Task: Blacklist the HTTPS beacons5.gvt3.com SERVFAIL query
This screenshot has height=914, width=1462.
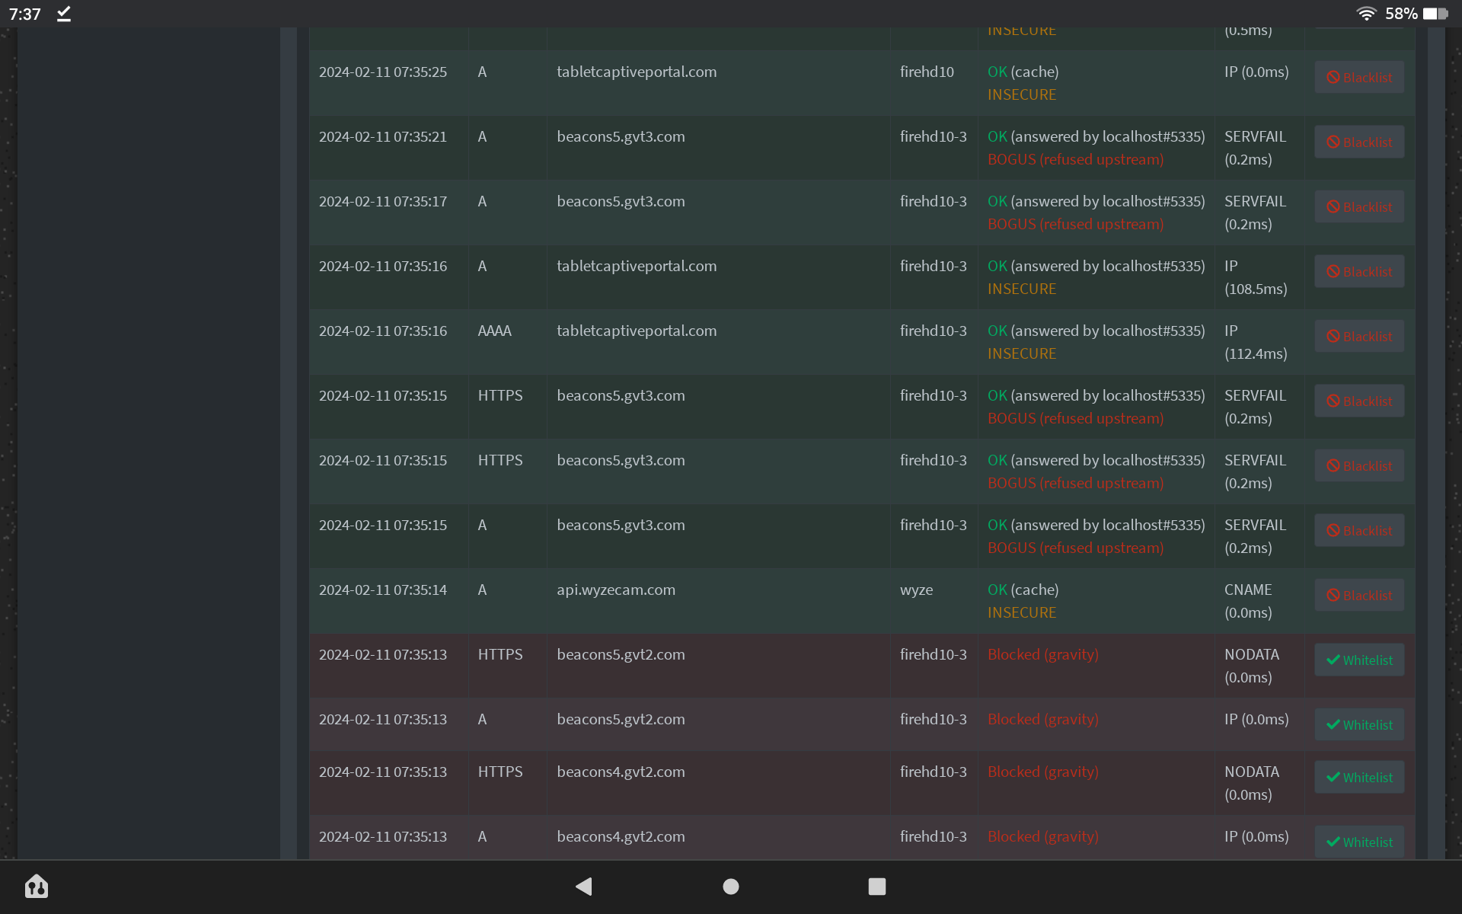Action: point(1359,401)
